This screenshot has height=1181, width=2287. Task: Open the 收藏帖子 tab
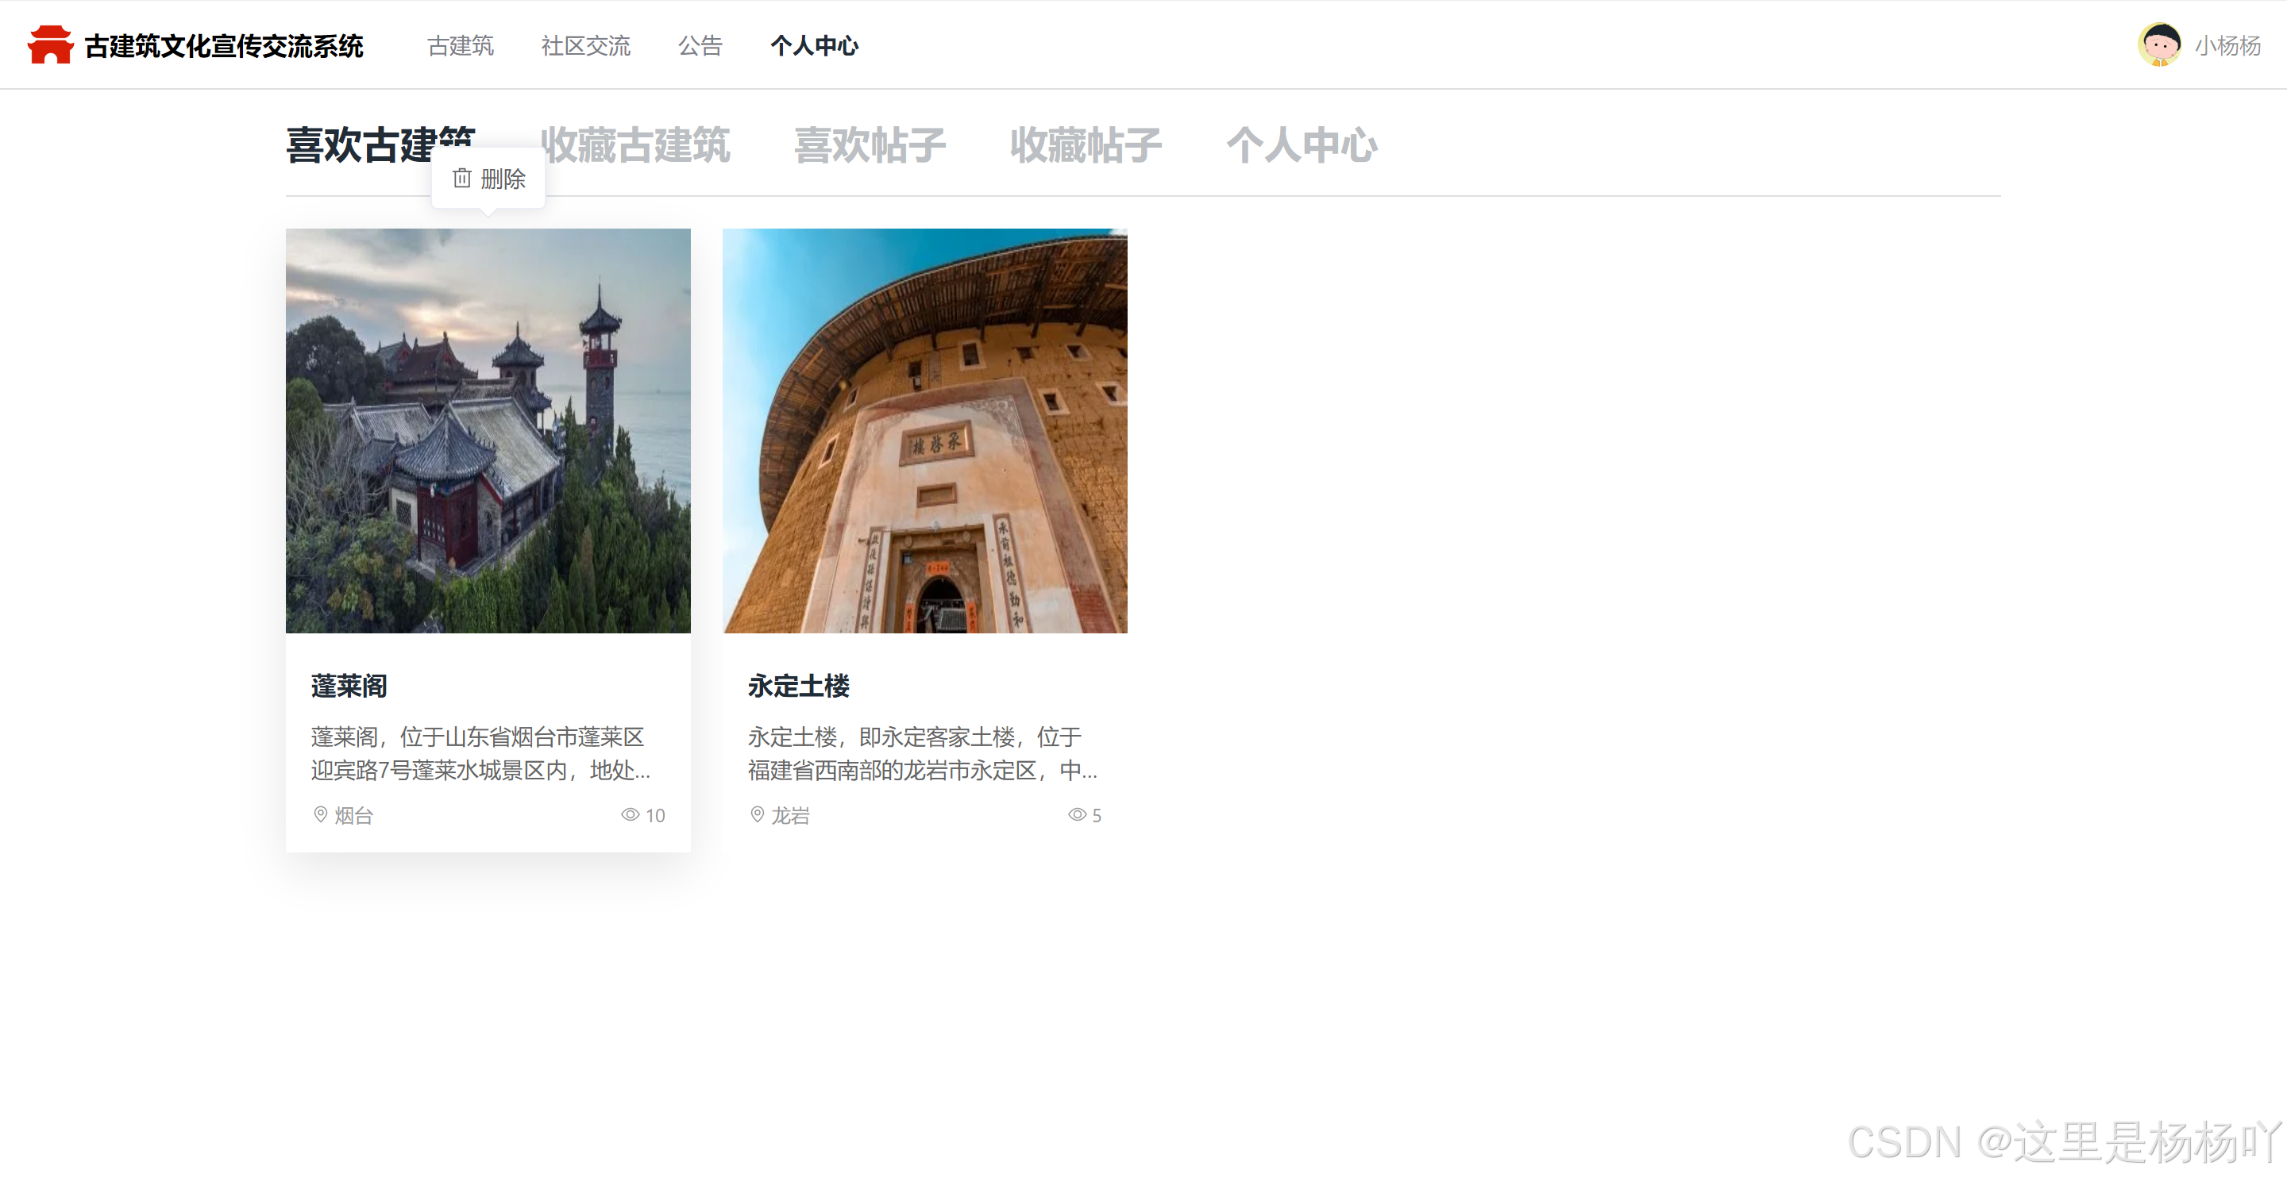click(1085, 145)
